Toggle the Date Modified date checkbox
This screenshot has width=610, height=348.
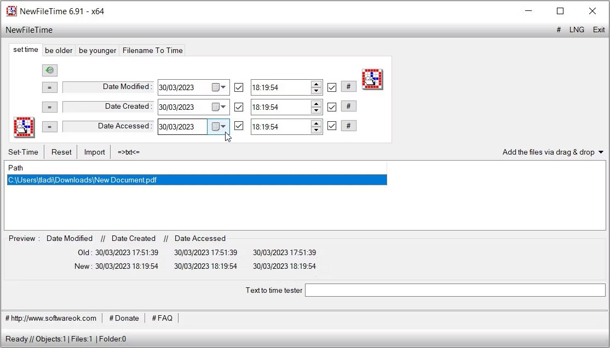239,87
